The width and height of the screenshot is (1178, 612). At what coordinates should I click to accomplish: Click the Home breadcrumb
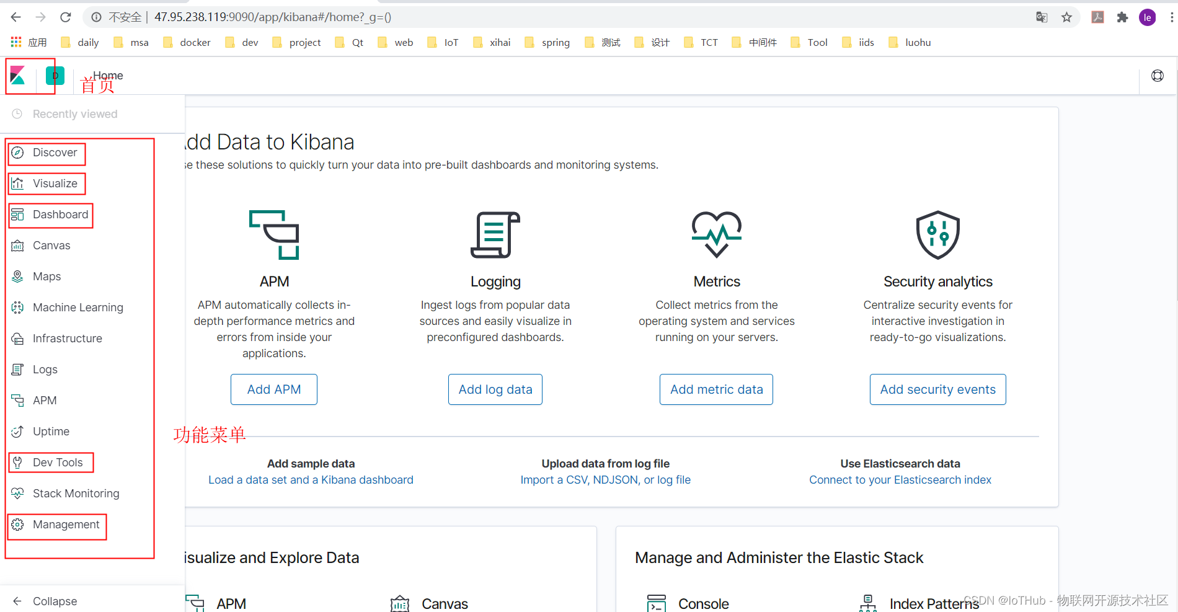click(108, 76)
